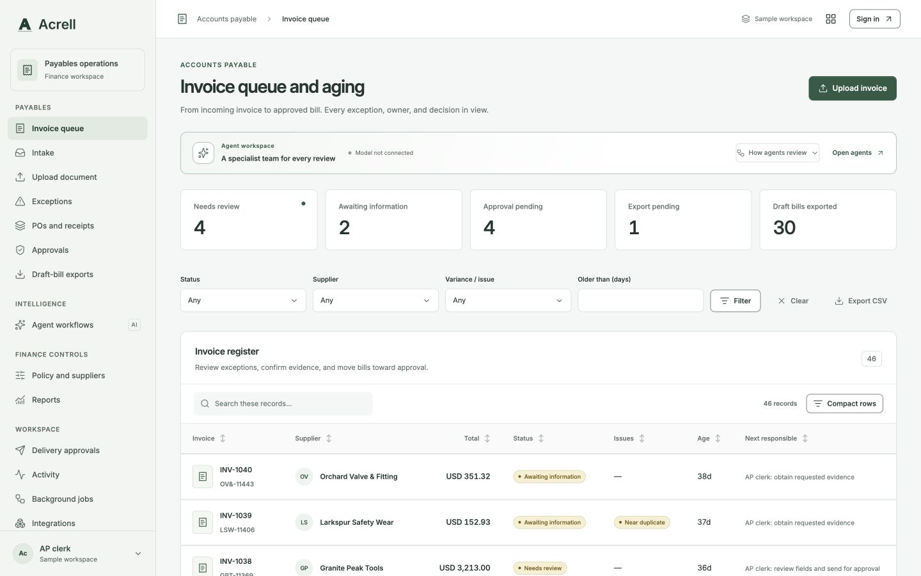Export the register as CSV

tap(861, 301)
